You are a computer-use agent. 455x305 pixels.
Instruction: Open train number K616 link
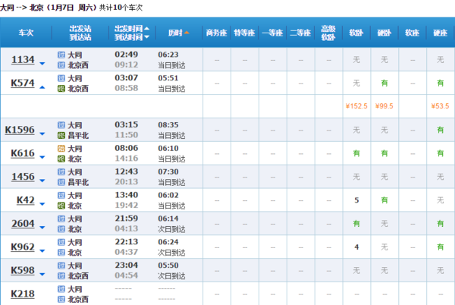coord(23,153)
